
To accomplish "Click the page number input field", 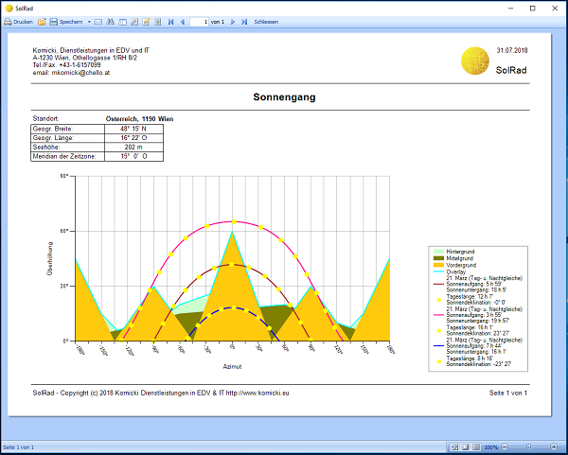I will (199, 21).
